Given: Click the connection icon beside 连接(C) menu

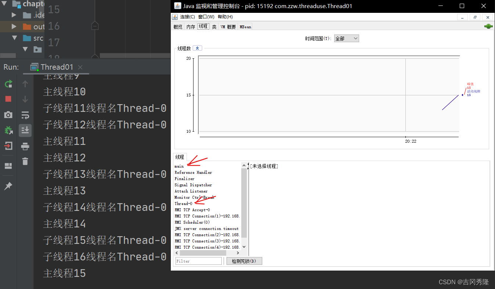Looking at the screenshot, I should coord(176,17).
